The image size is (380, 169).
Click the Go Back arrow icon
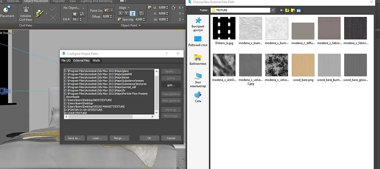coord(281,10)
